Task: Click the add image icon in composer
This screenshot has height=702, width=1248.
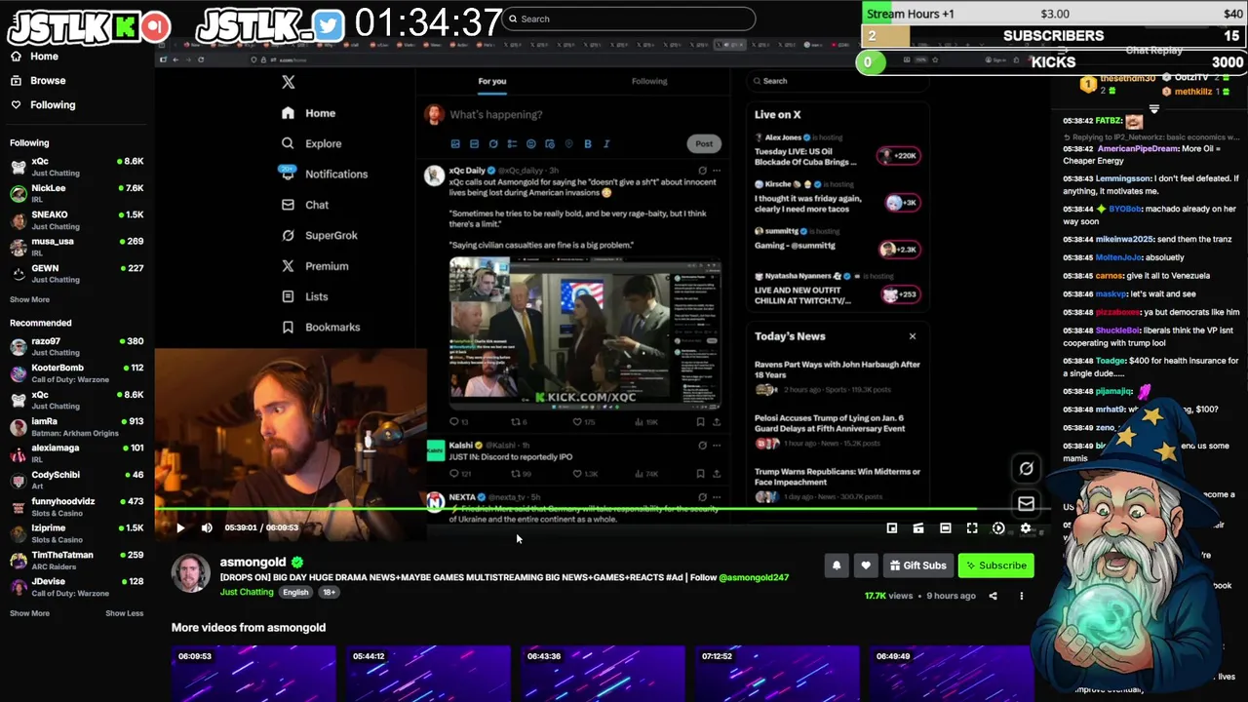Action: (454, 143)
